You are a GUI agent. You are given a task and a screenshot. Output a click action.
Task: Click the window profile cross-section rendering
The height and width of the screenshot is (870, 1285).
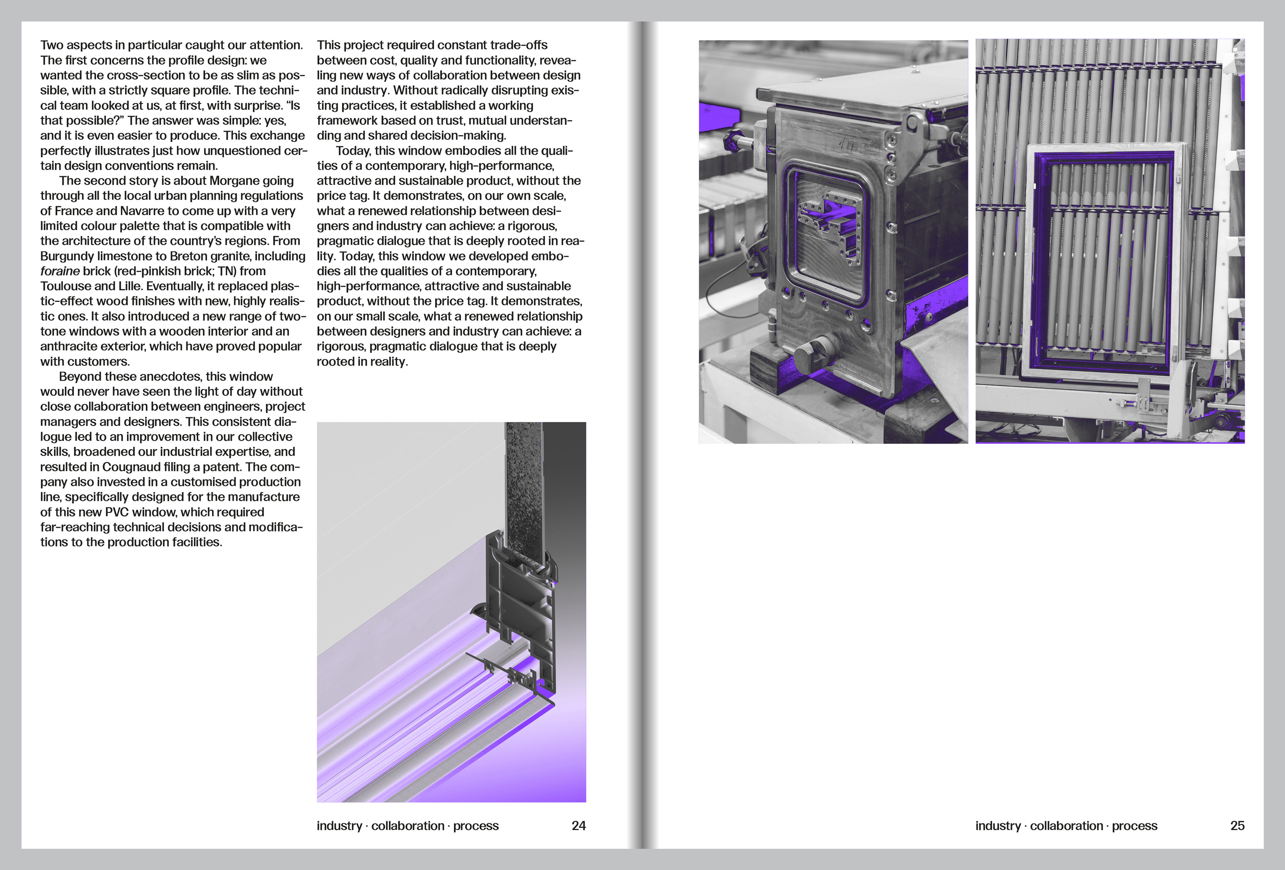click(451, 612)
